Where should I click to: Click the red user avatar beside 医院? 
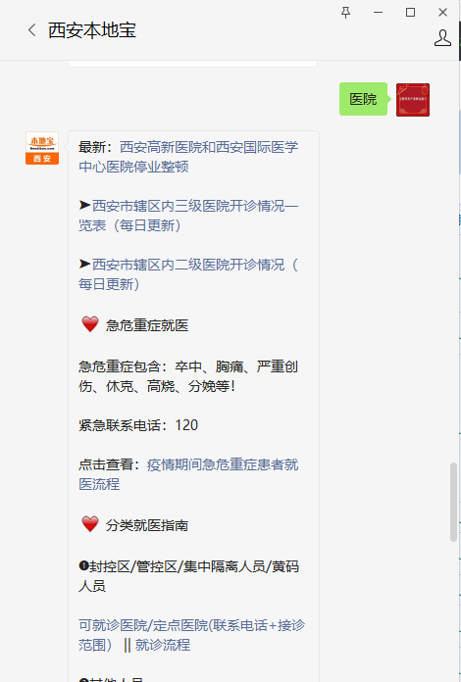413,100
